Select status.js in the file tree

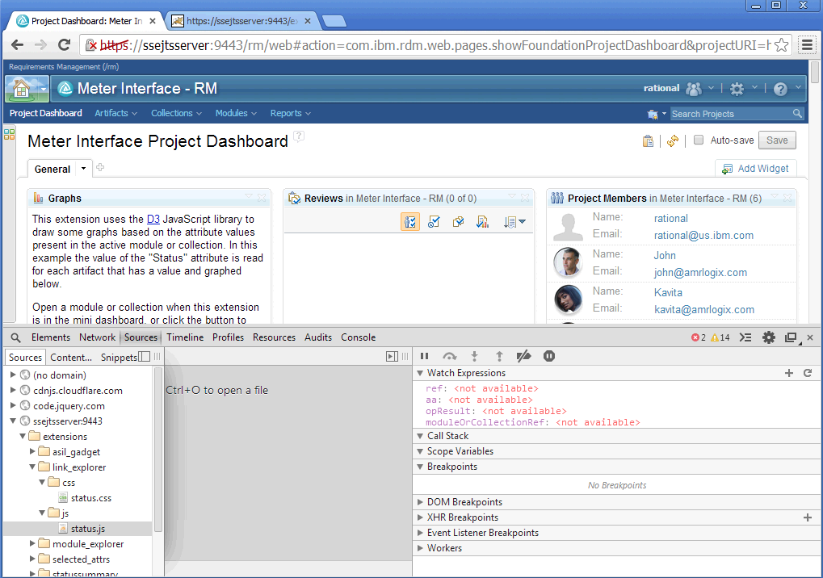click(x=87, y=529)
